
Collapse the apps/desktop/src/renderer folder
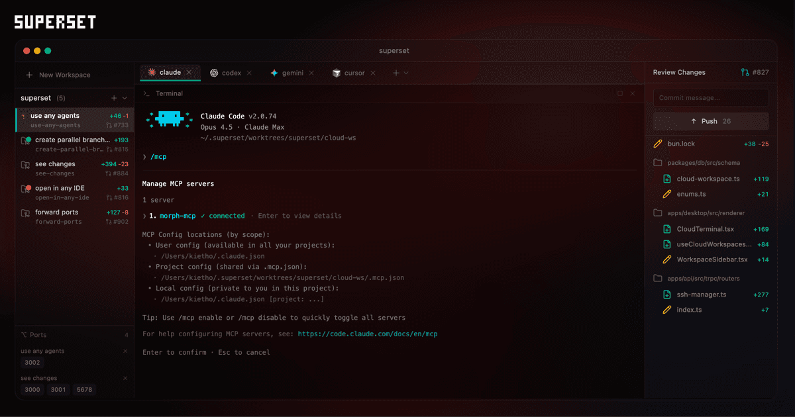pyautogui.click(x=658, y=213)
